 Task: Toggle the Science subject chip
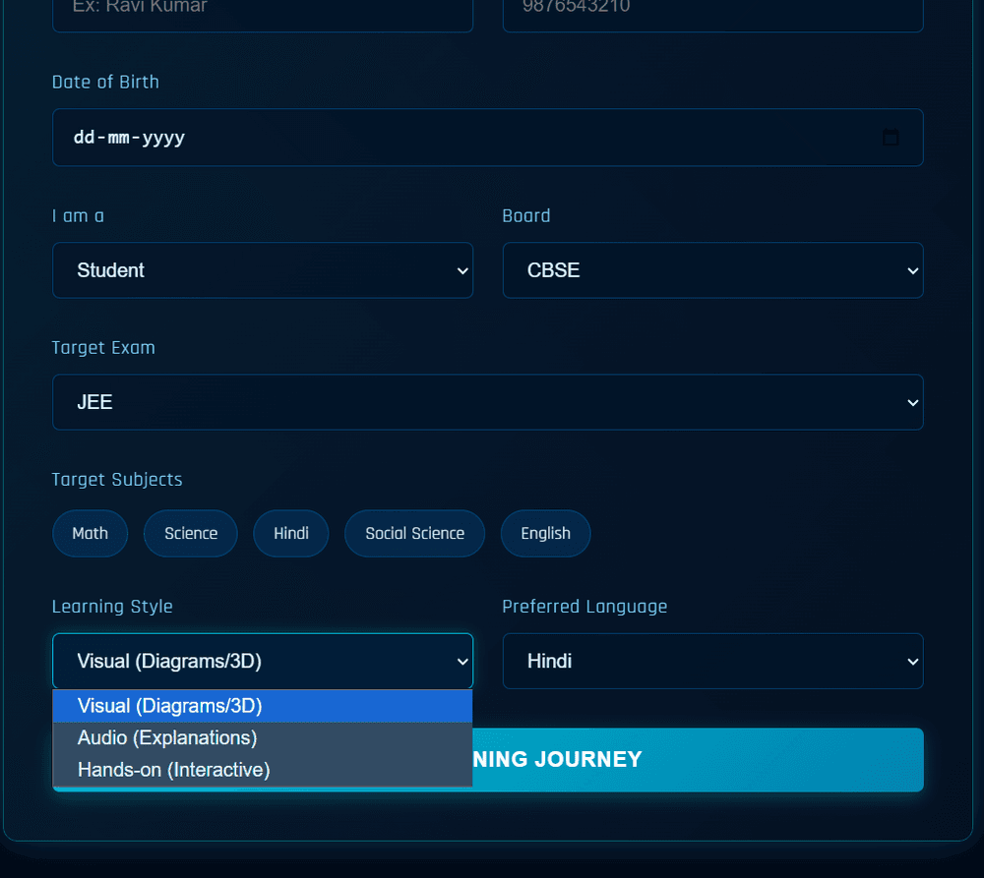tap(191, 533)
